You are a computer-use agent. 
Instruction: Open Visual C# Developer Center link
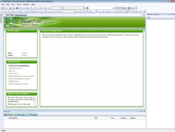coord(18,84)
